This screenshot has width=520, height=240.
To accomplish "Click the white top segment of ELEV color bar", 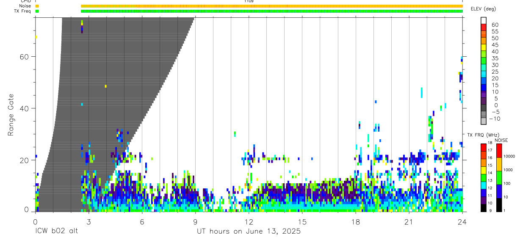I will coord(484,21).
